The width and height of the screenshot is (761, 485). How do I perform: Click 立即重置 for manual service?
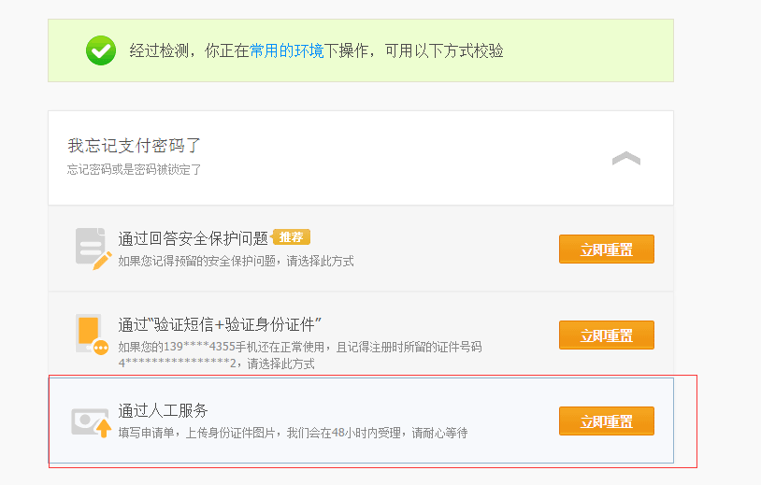click(607, 421)
